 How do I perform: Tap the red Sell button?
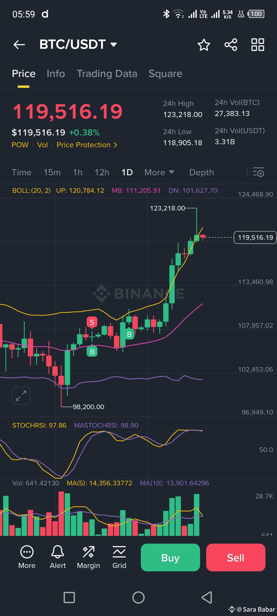click(x=236, y=557)
